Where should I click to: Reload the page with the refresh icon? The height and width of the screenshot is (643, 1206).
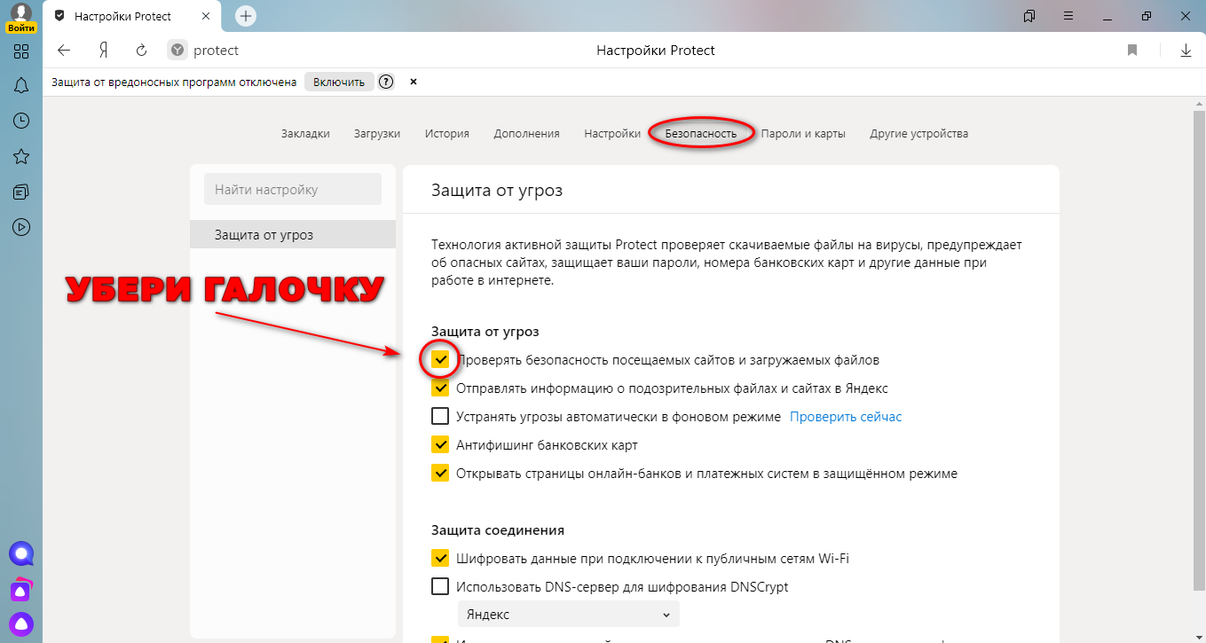tap(141, 51)
